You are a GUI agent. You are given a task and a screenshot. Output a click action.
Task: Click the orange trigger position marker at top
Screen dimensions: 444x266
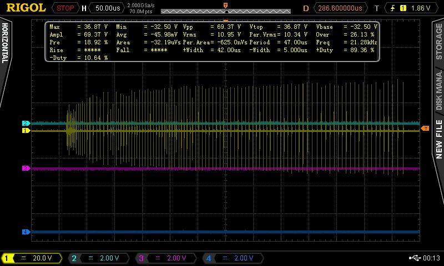point(225,6)
